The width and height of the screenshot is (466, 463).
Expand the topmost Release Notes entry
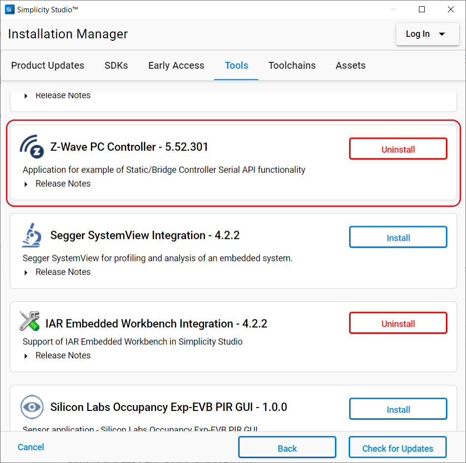[63, 95]
